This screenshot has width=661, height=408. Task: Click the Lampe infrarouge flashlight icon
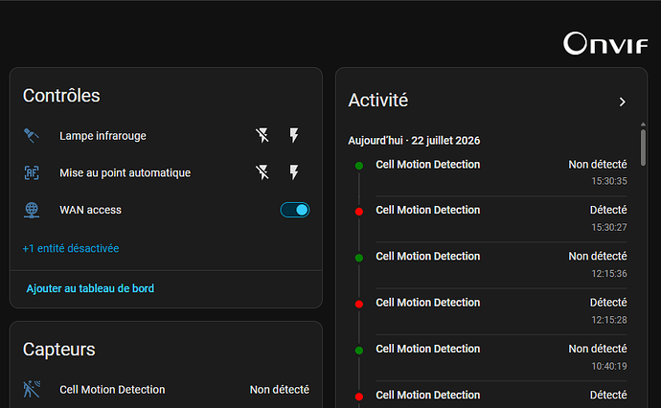pyautogui.click(x=32, y=136)
